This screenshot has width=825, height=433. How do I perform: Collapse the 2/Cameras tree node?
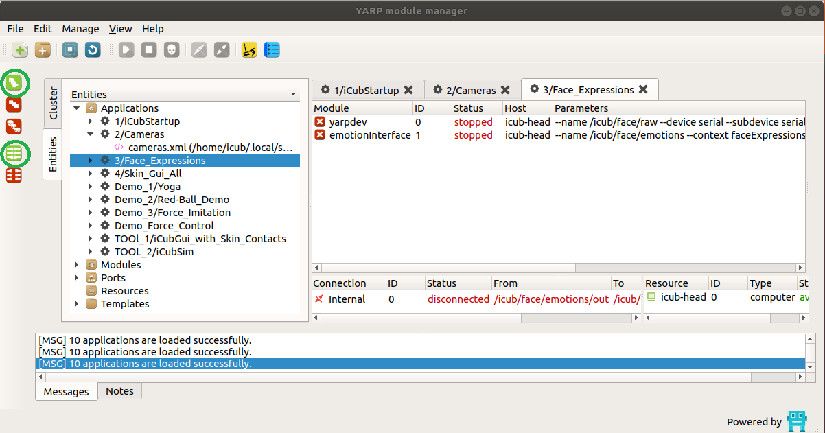pyautogui.click(x=91, y=134)
